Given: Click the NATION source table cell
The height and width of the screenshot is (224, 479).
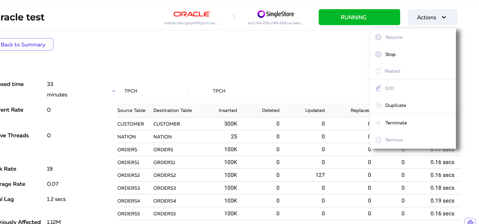Looking at the screenshot, I should tap(126, 137).
